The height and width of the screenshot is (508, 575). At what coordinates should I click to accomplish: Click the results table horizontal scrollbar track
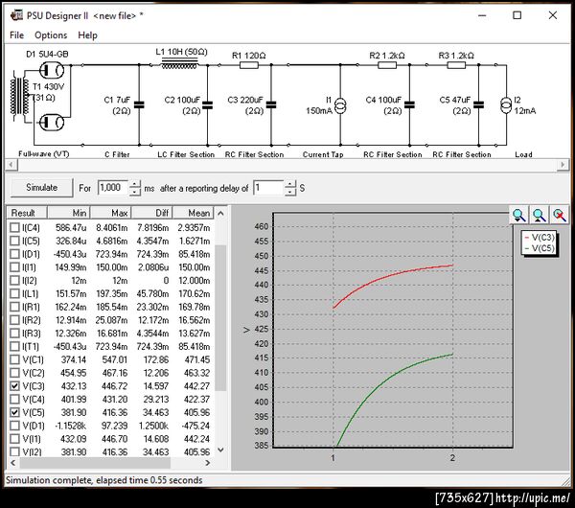(x=110, y=463)
